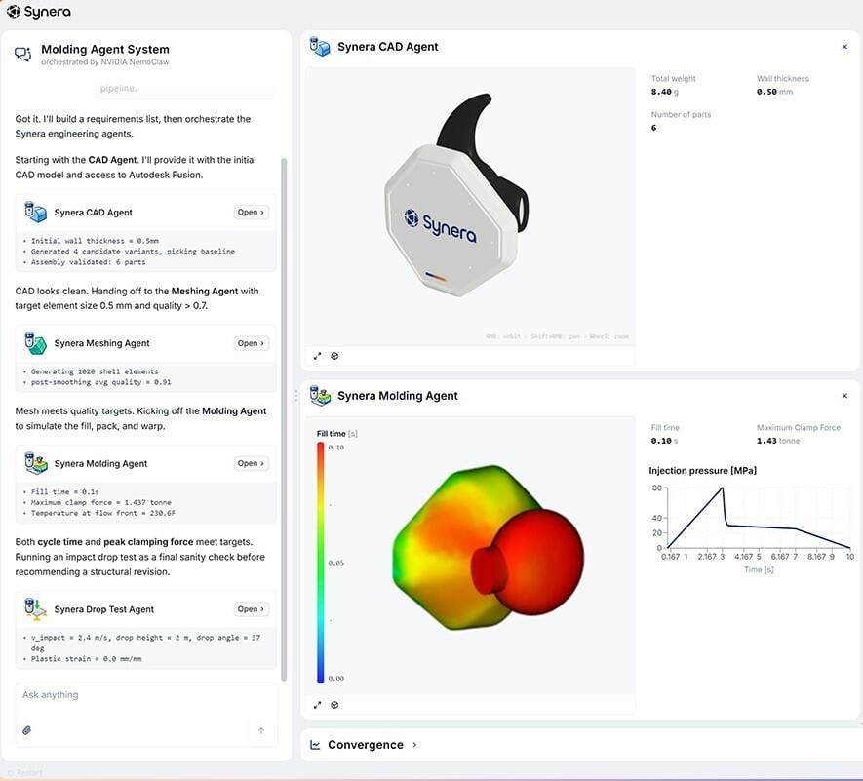Click 'orchestrated by NVIDIA NemoClaw' subtitle
This screenshot has height=781, width=863.
pos(105,62)
